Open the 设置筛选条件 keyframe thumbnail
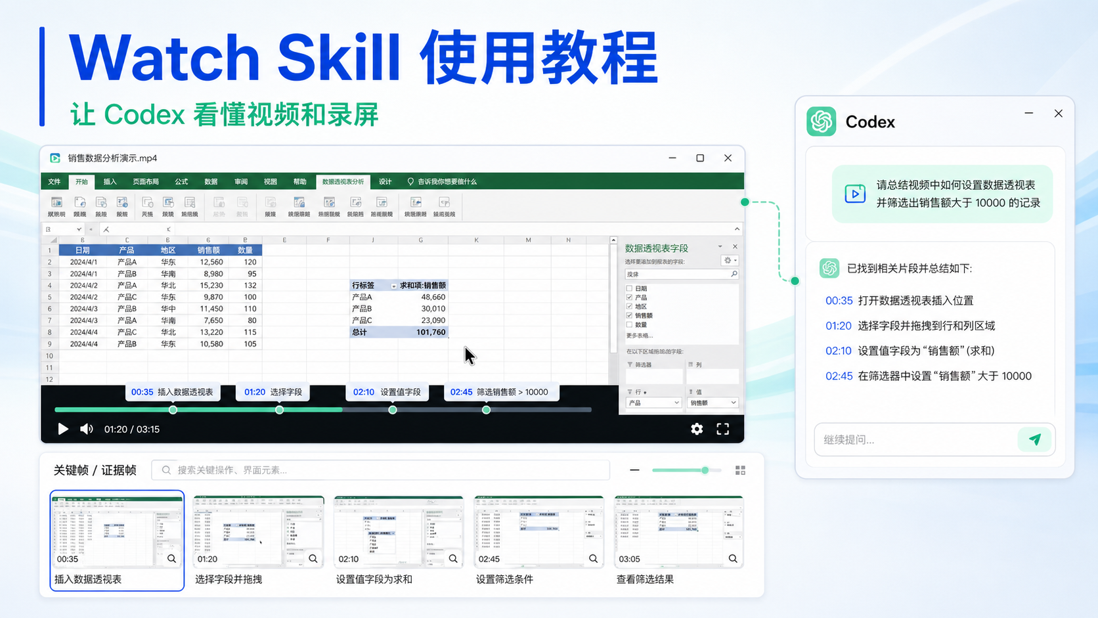The height and width of the screenshot is (618, 1098). 538,531
